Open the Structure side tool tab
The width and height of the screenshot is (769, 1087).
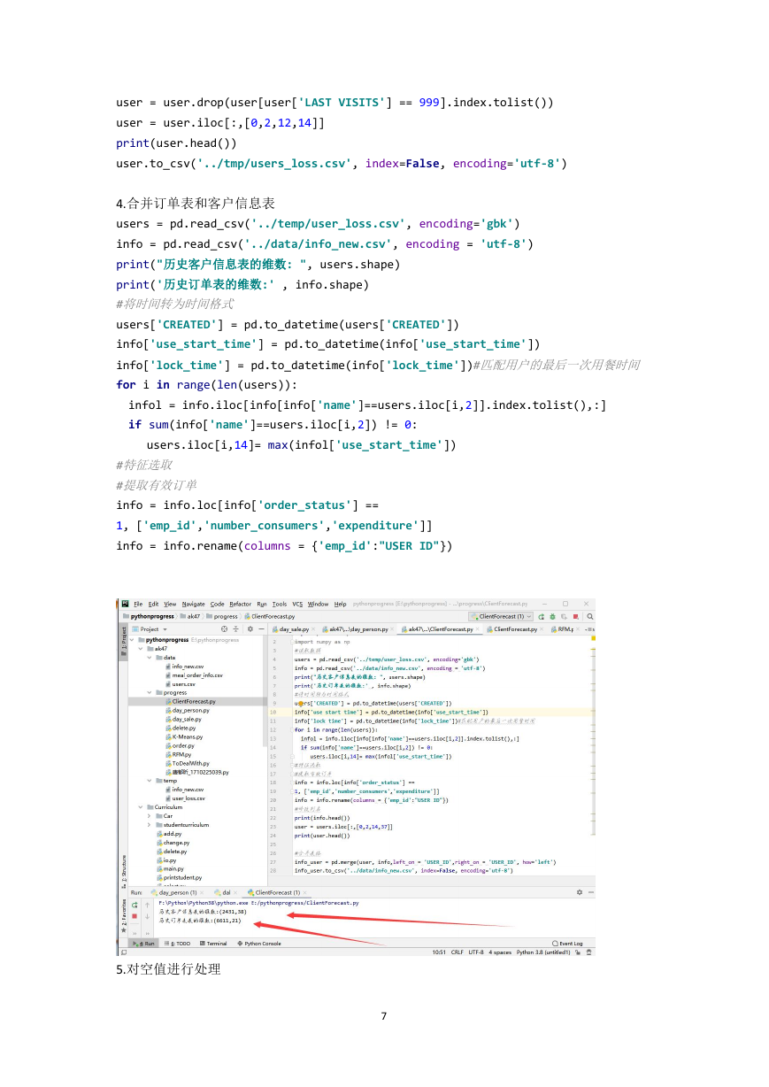[122, 871]
